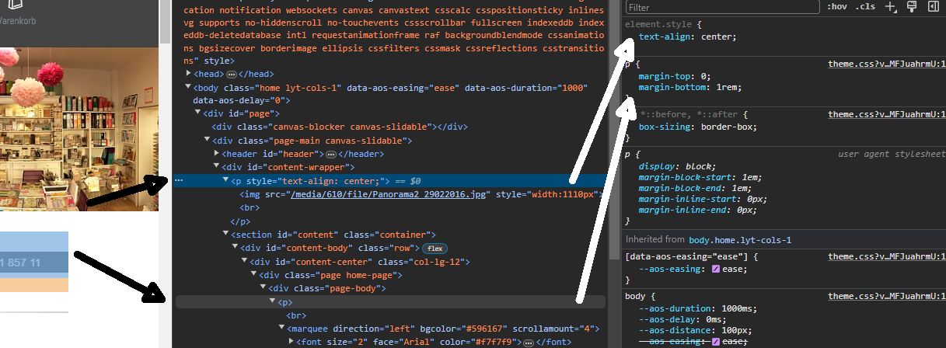Screen dimensions: 946x348
Task: Open the Panorama2_29022016.jpg image source link
Action: [388, 194]
